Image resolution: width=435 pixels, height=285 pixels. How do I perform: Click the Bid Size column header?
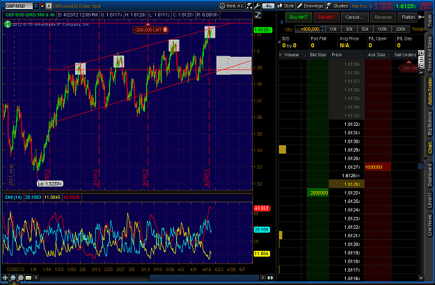[x=317, y=55]
